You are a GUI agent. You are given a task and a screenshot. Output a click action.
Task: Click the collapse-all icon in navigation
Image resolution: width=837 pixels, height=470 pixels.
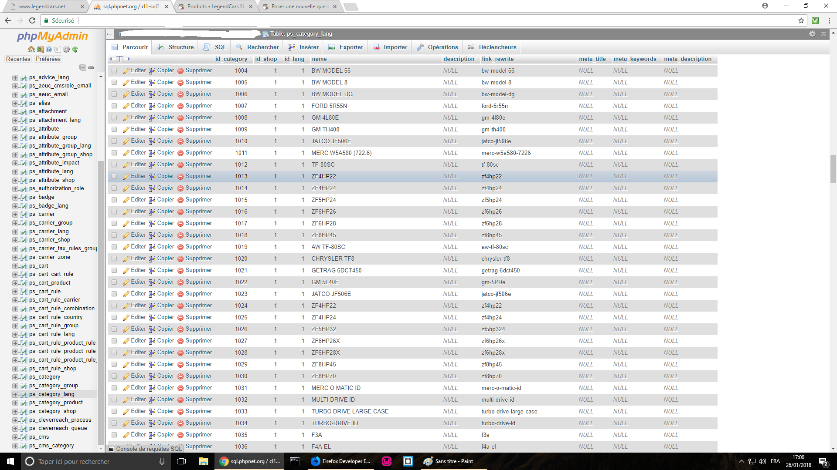(x=82, y=67)
